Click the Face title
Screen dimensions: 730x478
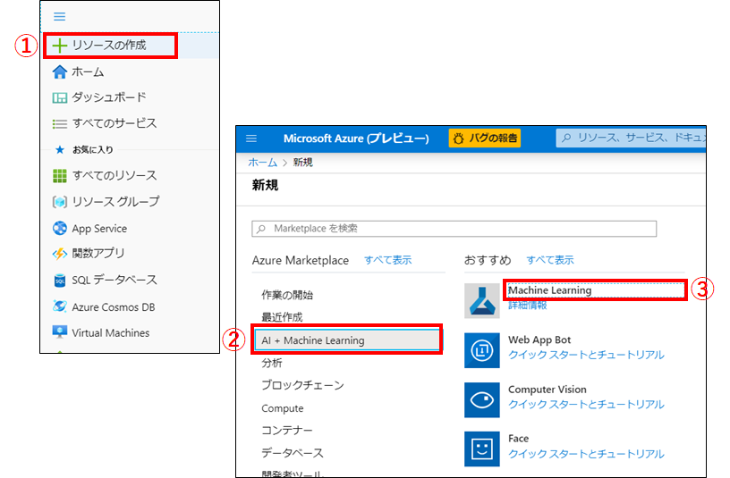point(518,439)
